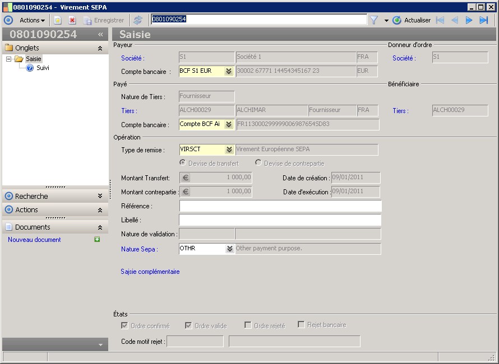This screenshot has height=364, width=499.
Task: Click the green add document icon
Action: pos(97,240)
